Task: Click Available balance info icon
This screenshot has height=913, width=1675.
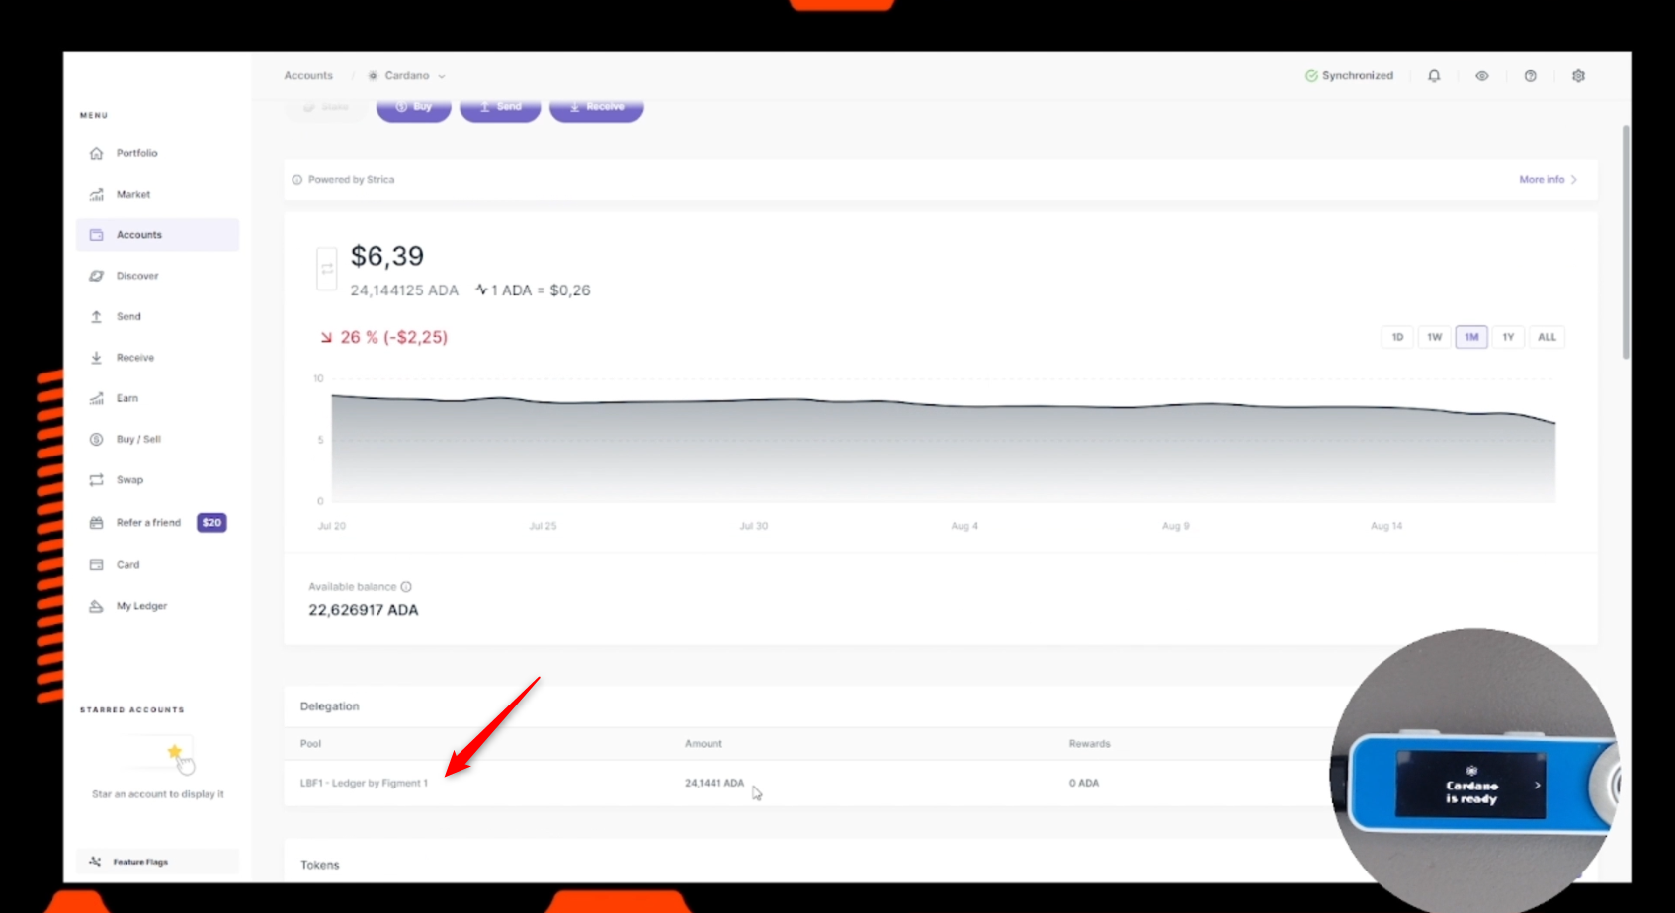Action: click(406, 587)
